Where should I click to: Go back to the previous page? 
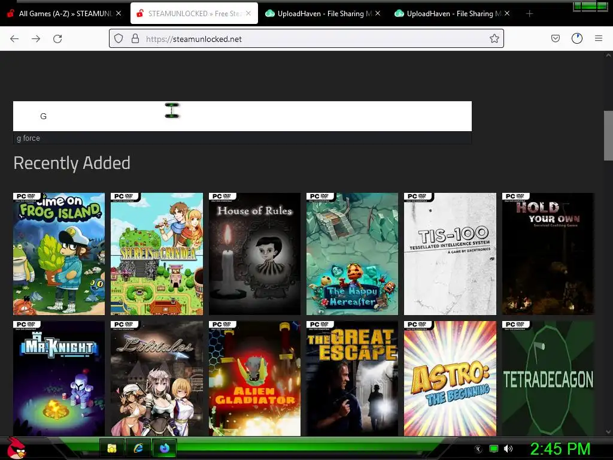coord(14,39)
